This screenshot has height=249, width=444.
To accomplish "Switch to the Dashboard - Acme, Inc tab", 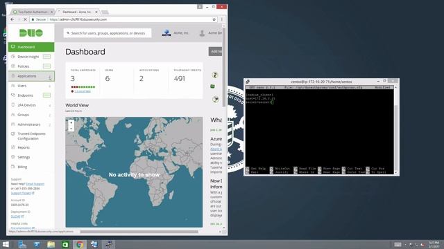I will [77, 12].
